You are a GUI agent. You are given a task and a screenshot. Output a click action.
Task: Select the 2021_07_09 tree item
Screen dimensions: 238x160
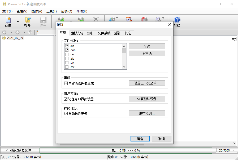point(15,38)
